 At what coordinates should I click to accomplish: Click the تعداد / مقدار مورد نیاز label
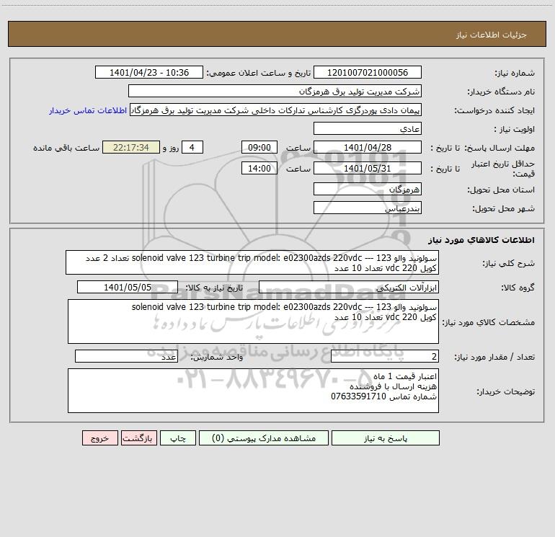click(x=494, y=358)
